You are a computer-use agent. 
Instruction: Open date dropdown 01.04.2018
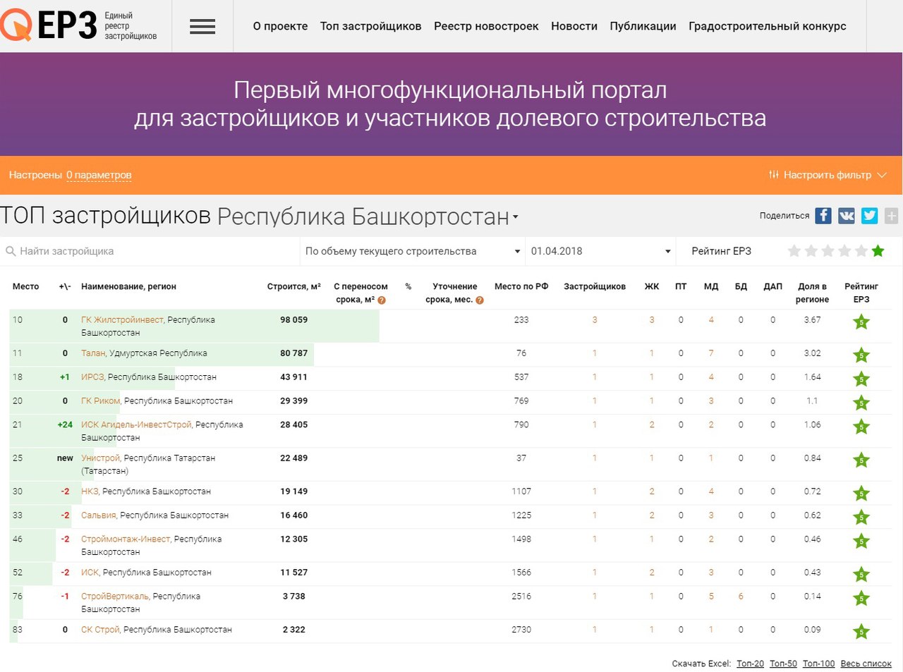[600, 251]
